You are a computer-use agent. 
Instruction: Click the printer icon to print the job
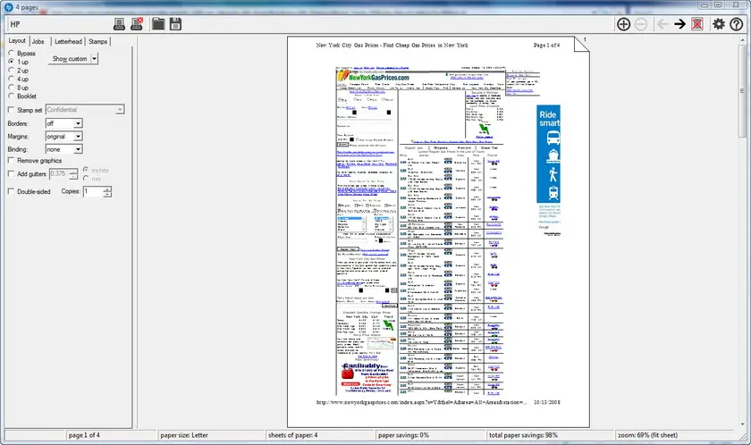point(119,24)
